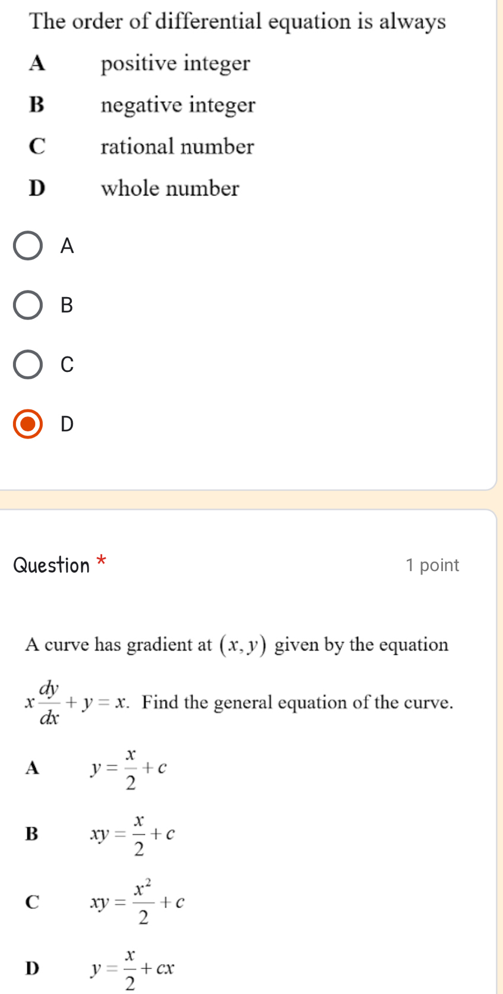503x994 pixels.
Task: Click answer equation xy = x/2 + c
Action: 132,835
